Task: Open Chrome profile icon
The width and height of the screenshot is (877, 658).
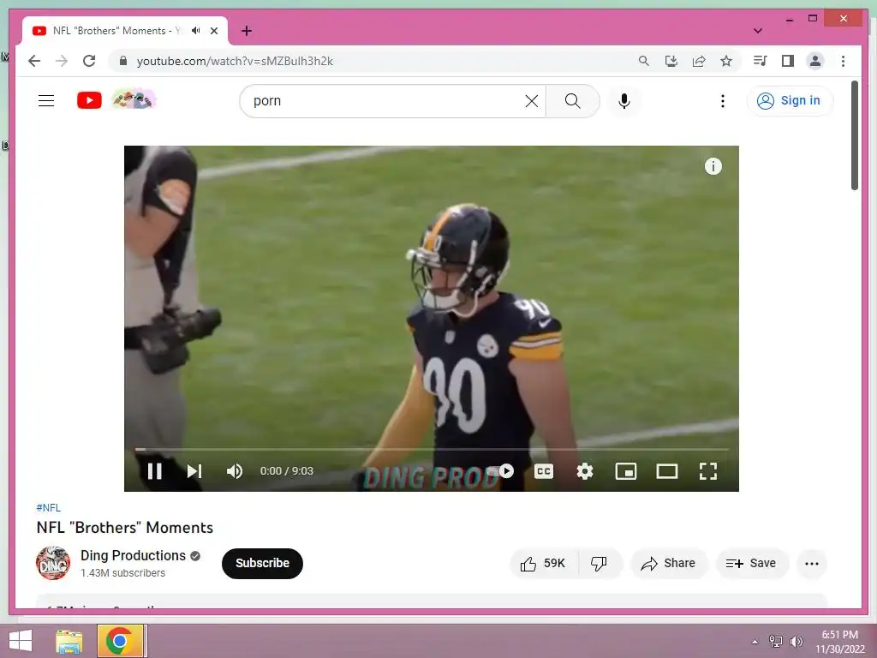Action: pos(815,61)
